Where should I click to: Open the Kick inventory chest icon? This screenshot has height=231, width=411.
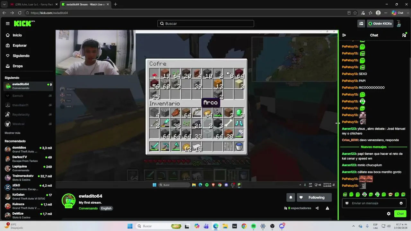pos(361,23)
